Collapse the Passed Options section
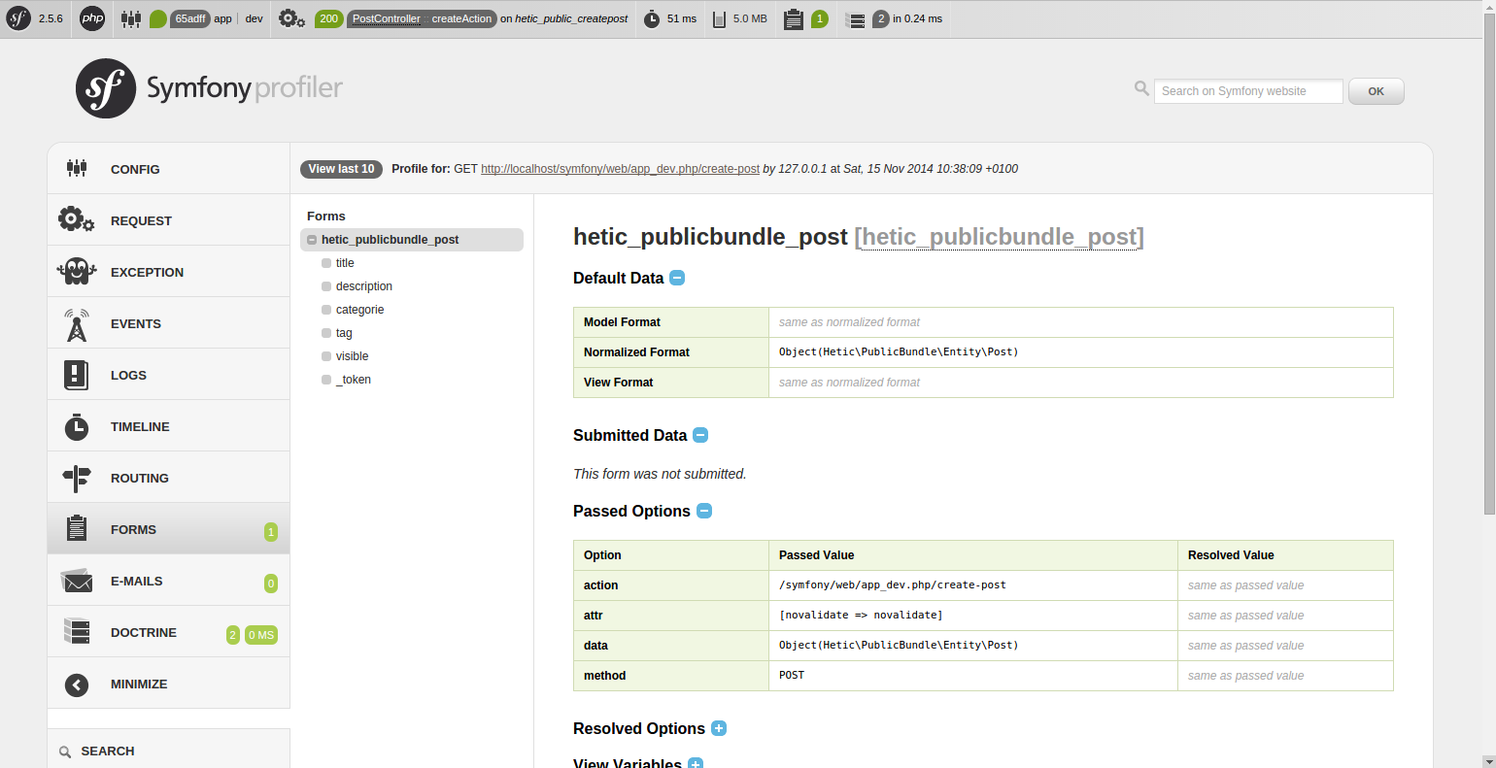 click(x=704, y=511)
